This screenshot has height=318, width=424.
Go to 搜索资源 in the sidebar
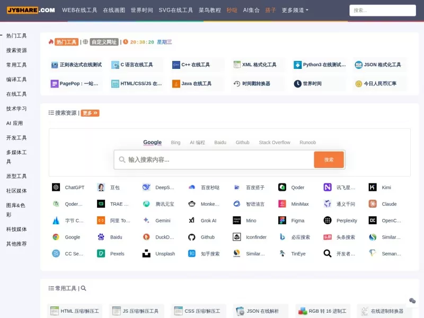[x=16, y=50]
